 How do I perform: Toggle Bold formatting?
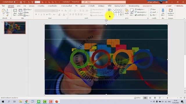tap(36, 14)
